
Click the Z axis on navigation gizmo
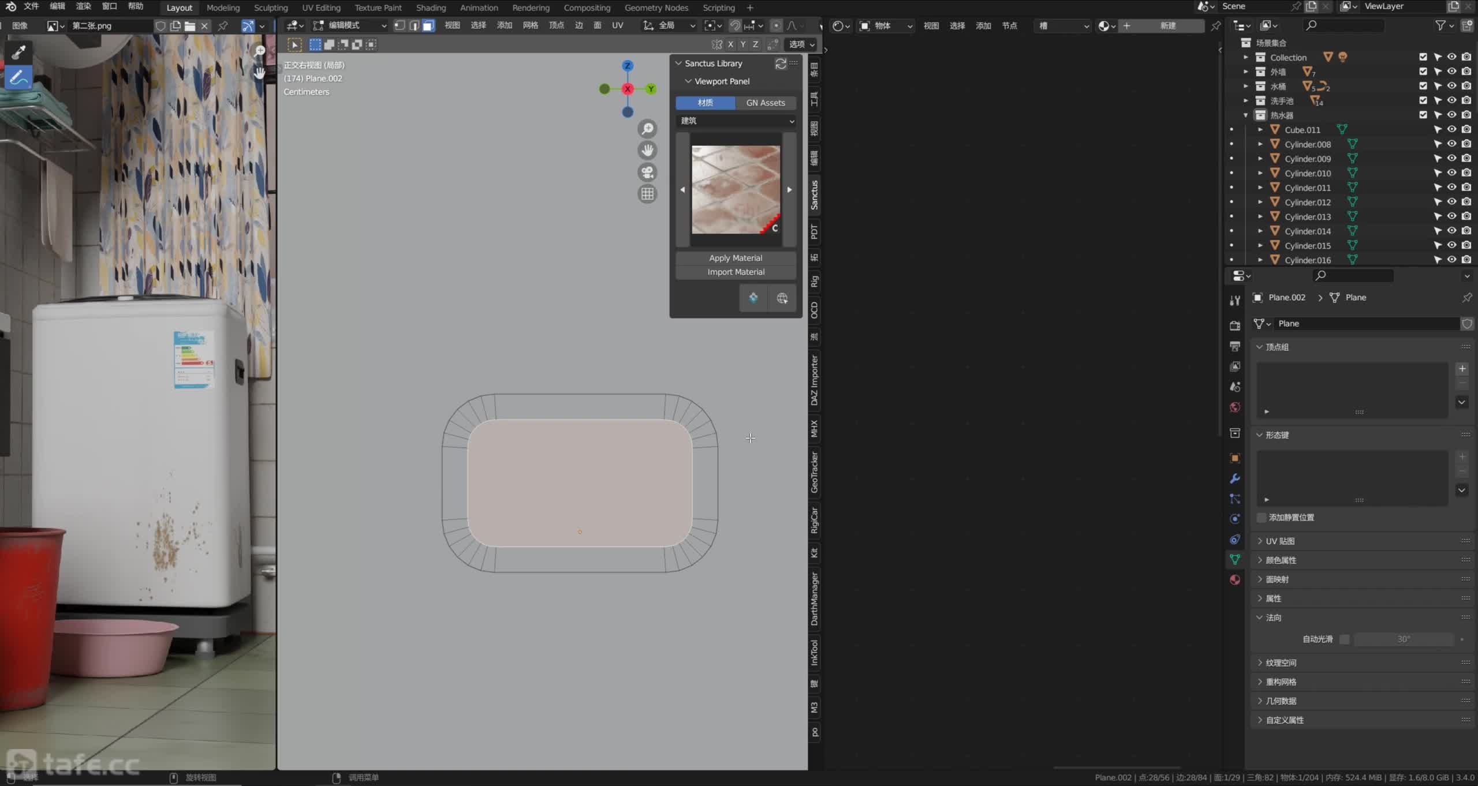point(628,66)
